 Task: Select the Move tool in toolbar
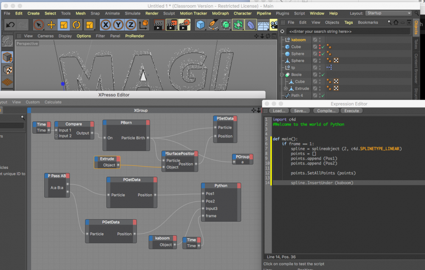pyautogui.click(x=51, y=25)
